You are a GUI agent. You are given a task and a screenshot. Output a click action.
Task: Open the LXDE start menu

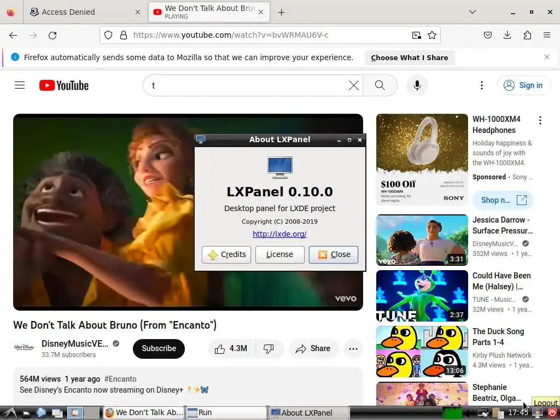(10, 413)
